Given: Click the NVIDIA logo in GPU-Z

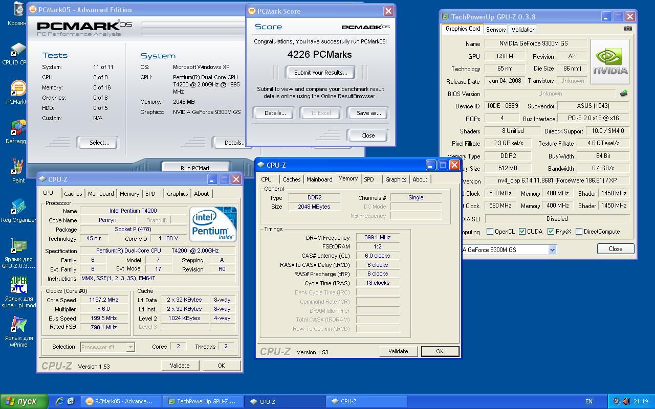Looking at the screenshot, I should coord(609,61).
